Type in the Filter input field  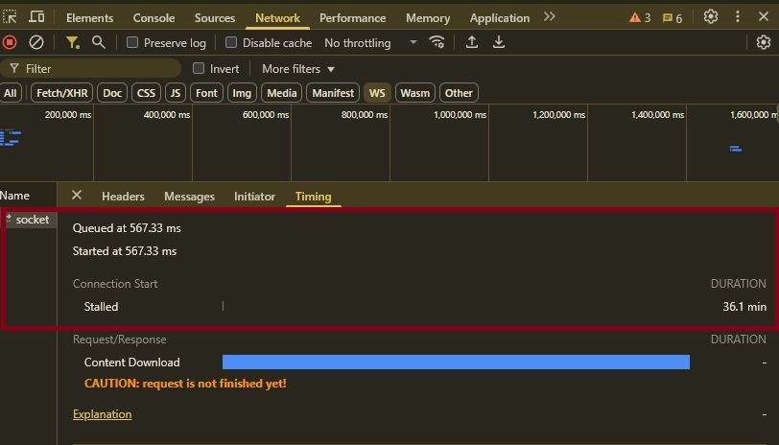tap(96, 69)
